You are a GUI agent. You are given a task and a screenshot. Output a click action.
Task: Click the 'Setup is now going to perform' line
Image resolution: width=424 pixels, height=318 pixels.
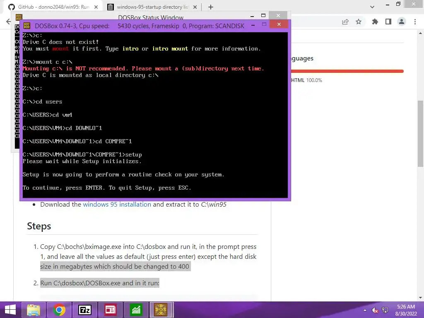point(123,175)
